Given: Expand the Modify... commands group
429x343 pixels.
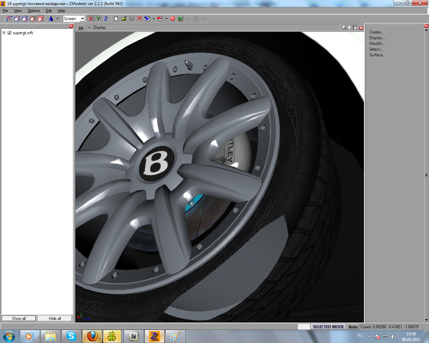Looking at the screenshot, I should (x=377, y=44).
